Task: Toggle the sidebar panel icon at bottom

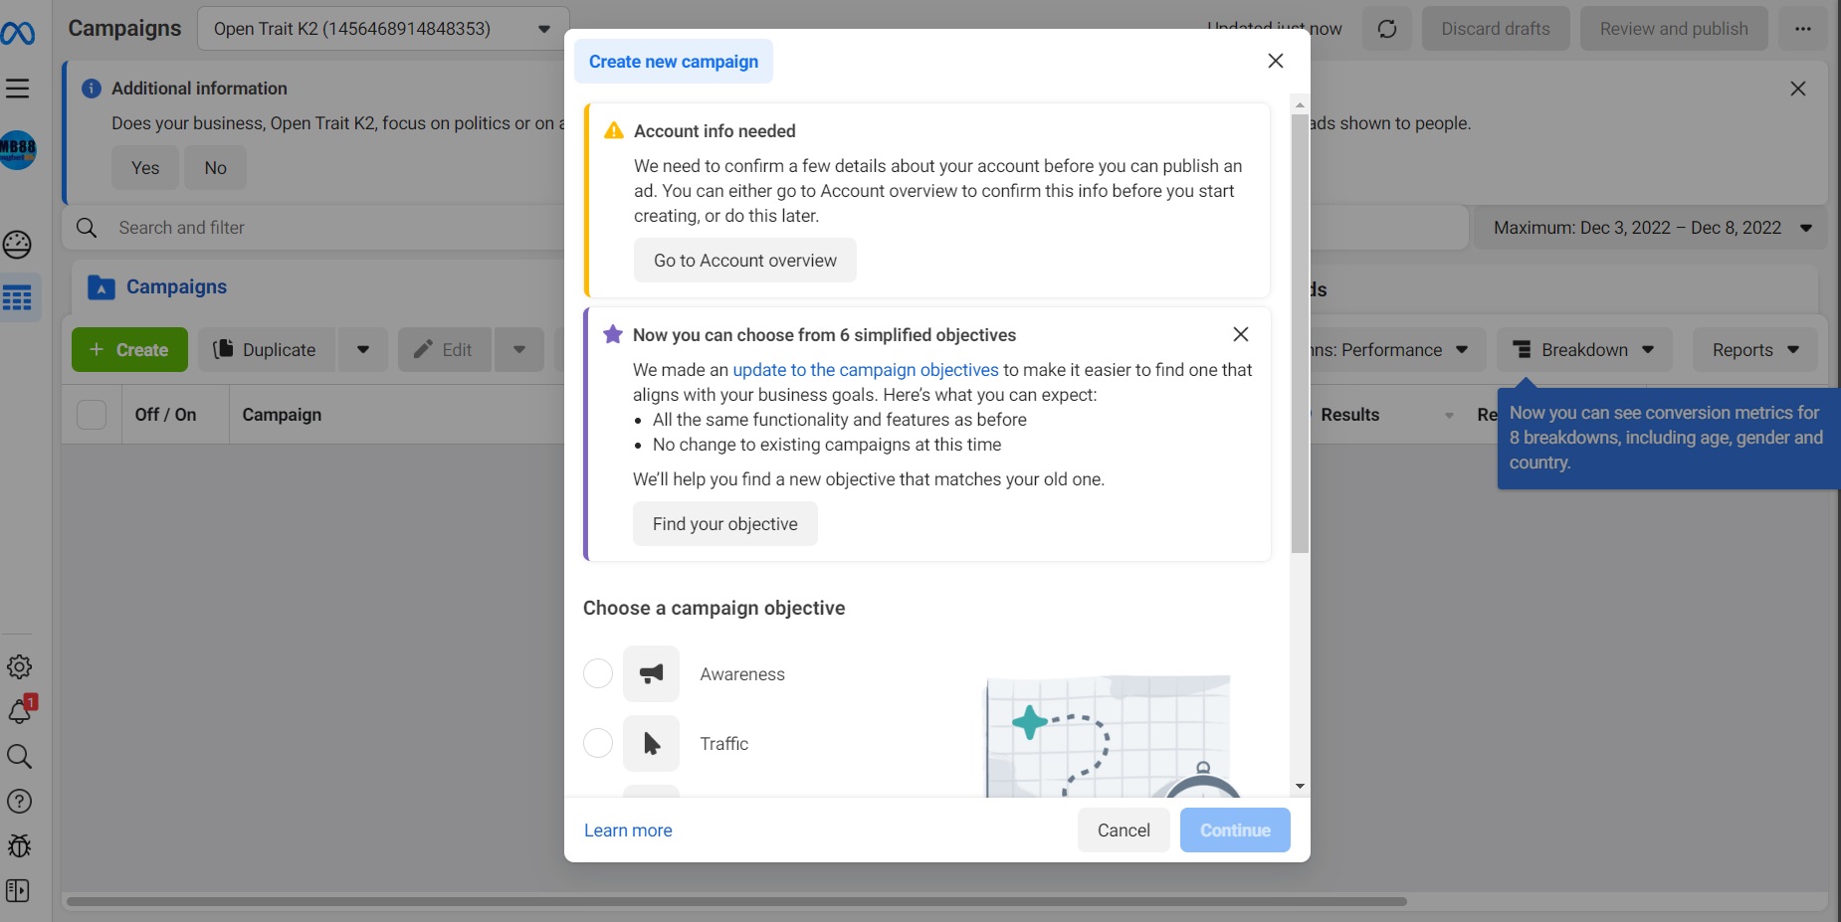Action: [x=18, y=890]
